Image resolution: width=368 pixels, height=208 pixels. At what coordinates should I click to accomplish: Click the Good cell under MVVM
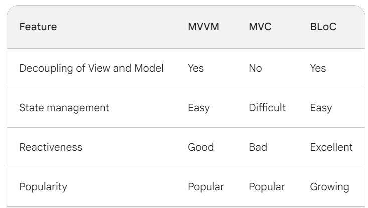(x=201, y=147)
